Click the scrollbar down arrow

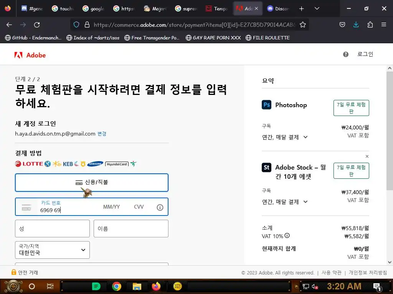390,262
